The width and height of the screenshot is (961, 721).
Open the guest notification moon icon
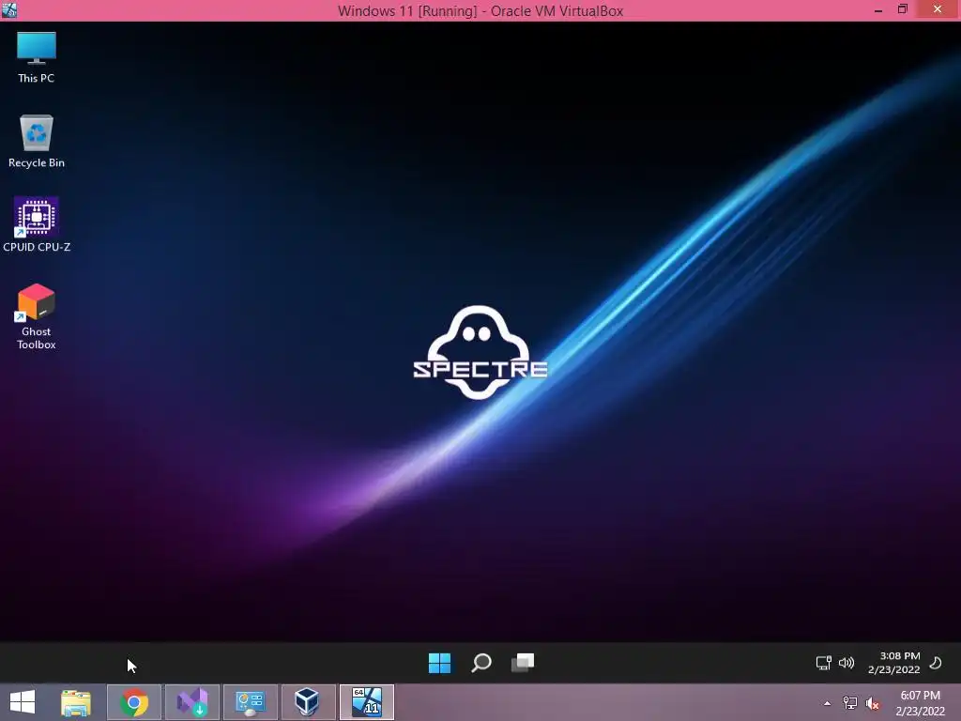coord(936,663)
